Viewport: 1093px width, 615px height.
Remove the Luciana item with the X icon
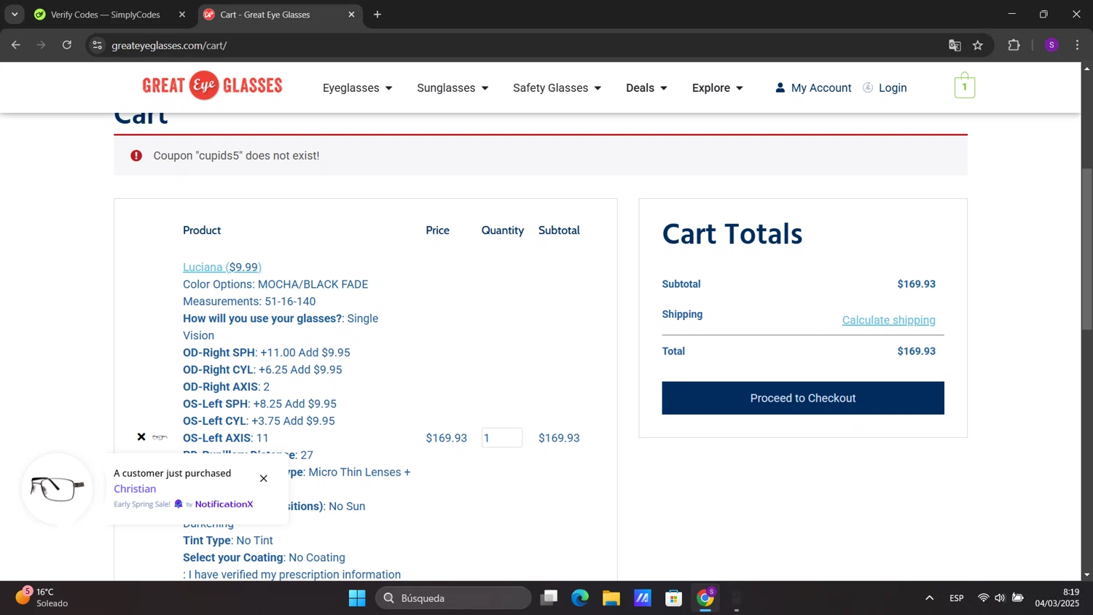[x=141, y=437]
